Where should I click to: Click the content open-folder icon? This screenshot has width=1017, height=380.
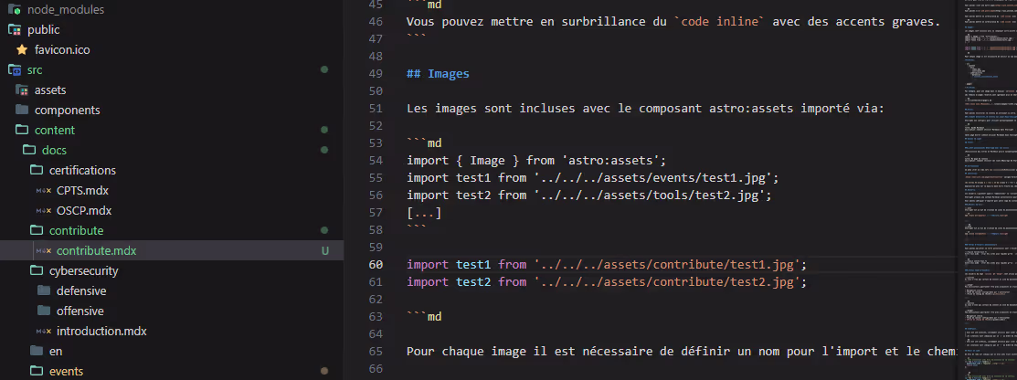(x=21, y=130)
